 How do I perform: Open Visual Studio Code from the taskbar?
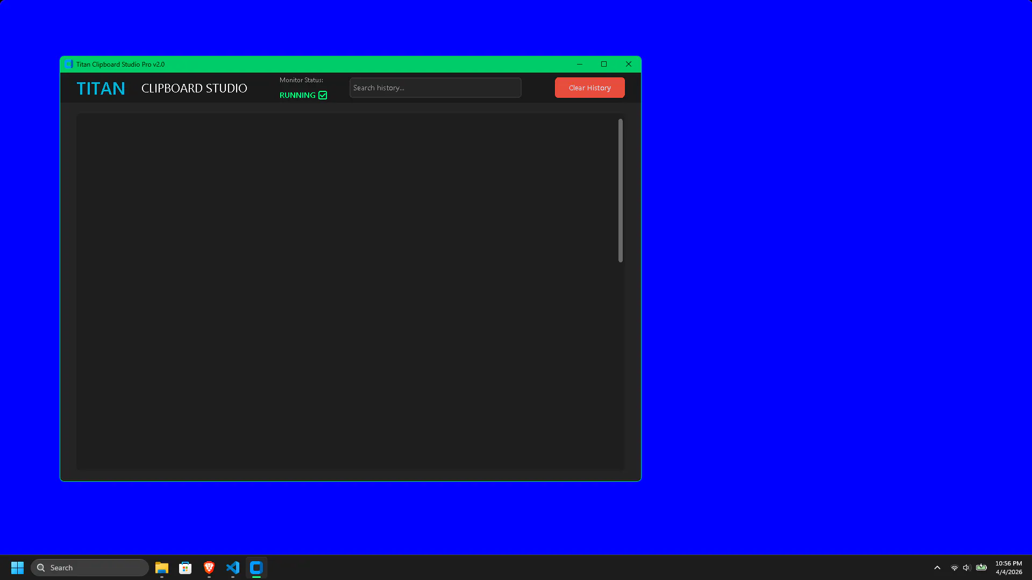pyautogui.click(x=233, y=568)
